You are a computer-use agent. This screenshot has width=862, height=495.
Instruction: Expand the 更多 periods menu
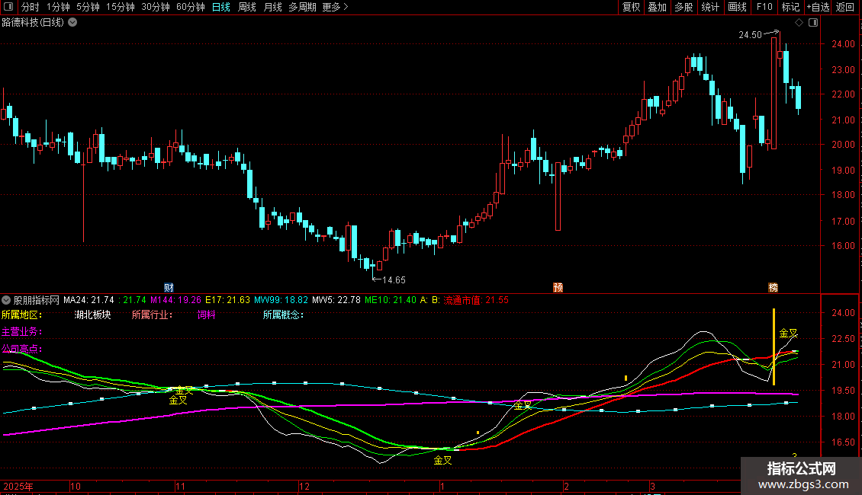(335, 8)
